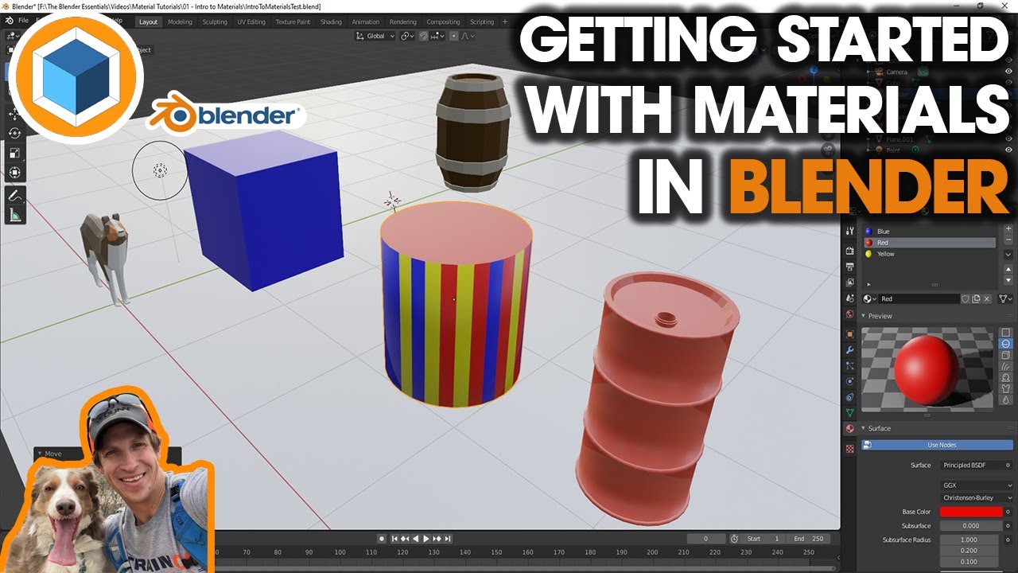The width and height of the screenshot is (1018, 573).
Task: Open the Output properties tab
Action: tap(849, 266)
